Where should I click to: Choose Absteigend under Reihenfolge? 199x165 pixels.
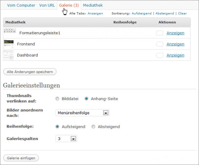pyautogui.click(x=93, y=127)
